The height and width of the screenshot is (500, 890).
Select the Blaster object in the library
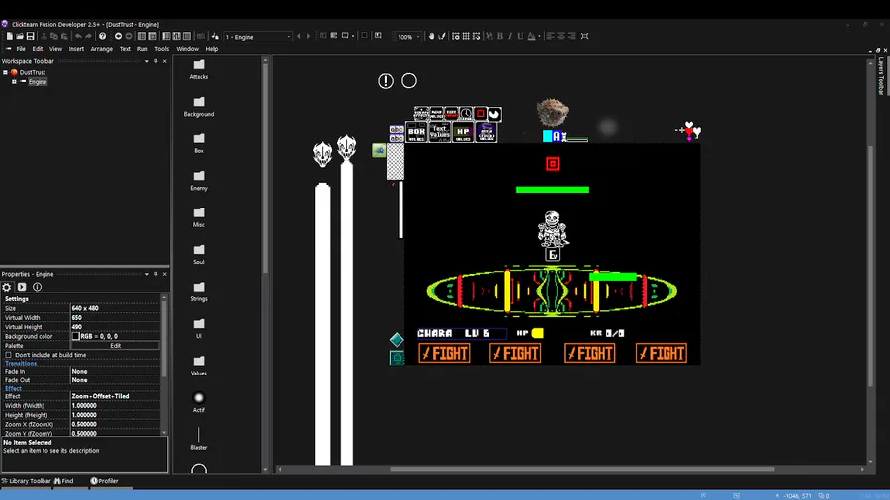tap(198, 439)
